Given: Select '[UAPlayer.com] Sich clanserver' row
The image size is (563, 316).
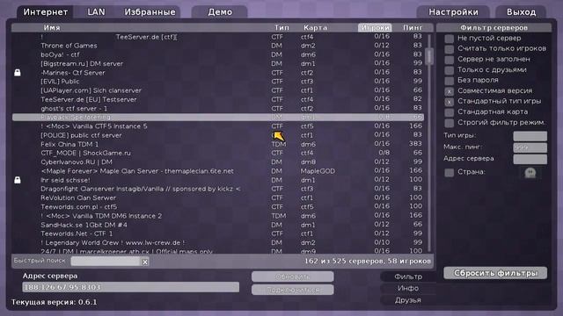Looking at the screenshot, I should (x=218, y=90).
